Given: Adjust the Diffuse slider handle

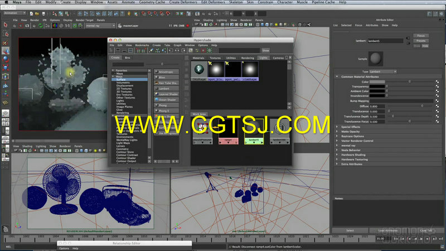Looking at the screenshot, I should (422, 106).
